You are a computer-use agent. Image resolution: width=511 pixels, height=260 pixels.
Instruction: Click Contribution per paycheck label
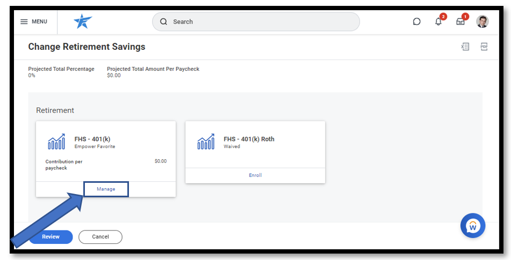click(64, 165)
